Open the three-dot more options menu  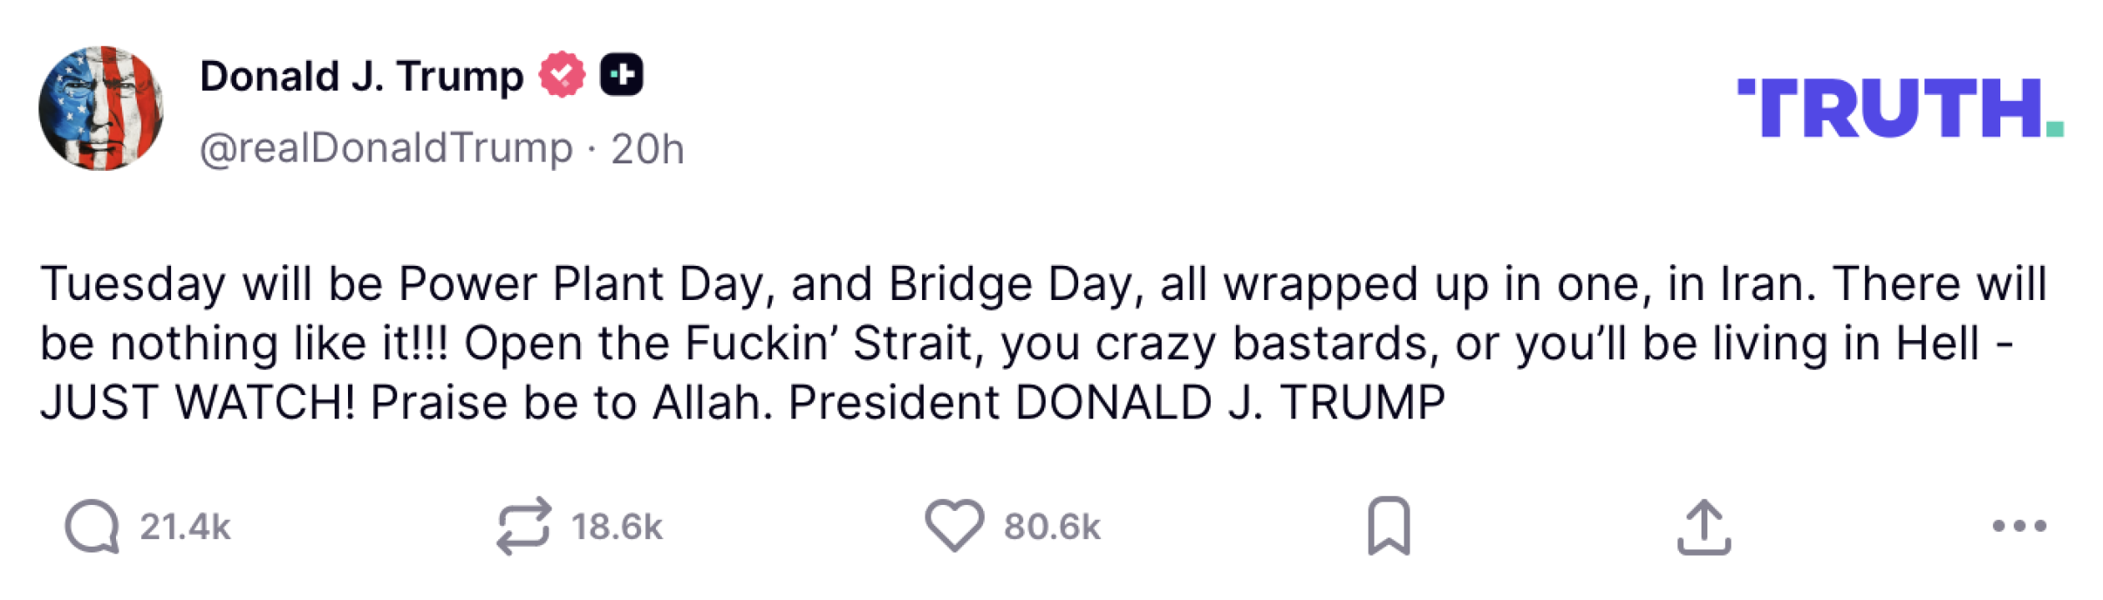point(2019,526)
